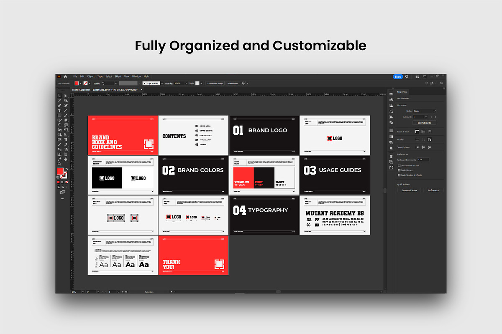502x334 pixels.
Task: Toggle Use Preview Bounds checkbox
Action: click(x=399, y=166)
